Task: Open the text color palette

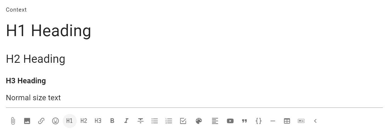Action: coord(199,121)
